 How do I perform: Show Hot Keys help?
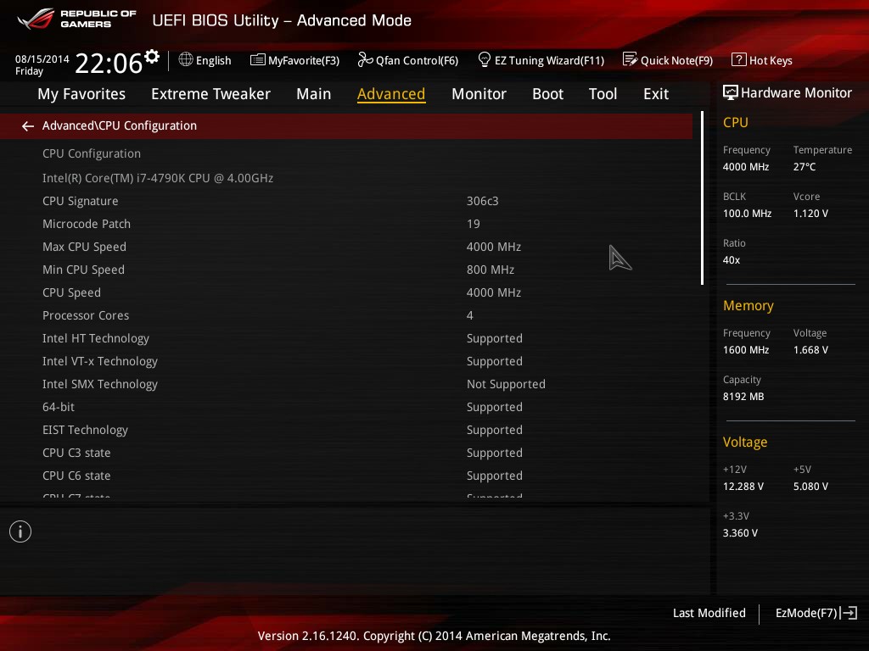click(x=762, y=60)
